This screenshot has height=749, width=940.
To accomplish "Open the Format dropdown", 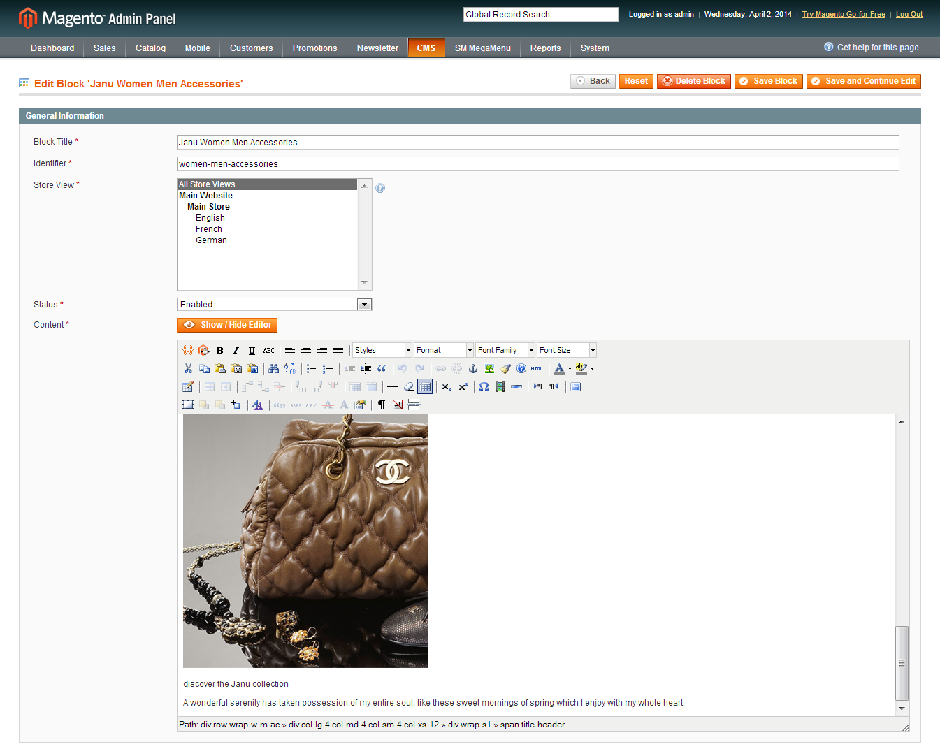I will pos(444,350).
